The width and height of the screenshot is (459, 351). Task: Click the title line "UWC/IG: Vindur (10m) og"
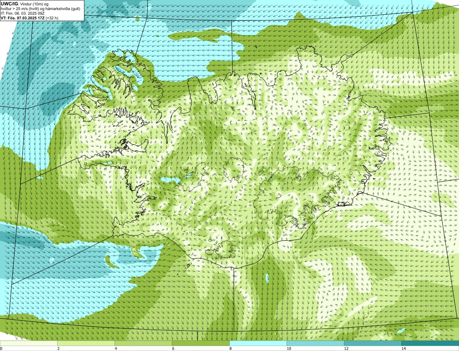(24, 4)
